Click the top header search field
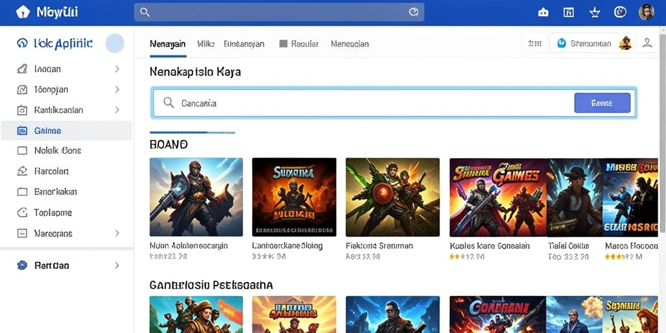This screenshot has height=333, width=666. [279, 12]
